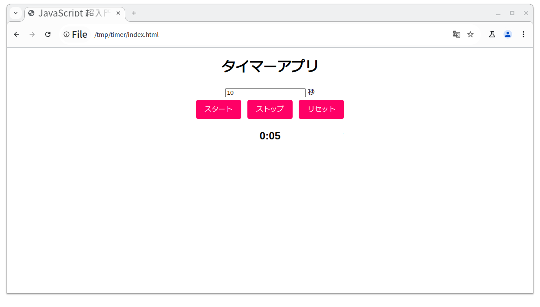540x307 pixels.
Task: Bookmark this page with the star icon
Action: [x=470, y=34]
